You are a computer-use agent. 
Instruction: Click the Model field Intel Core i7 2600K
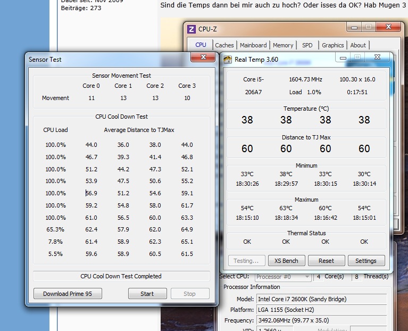322,299
